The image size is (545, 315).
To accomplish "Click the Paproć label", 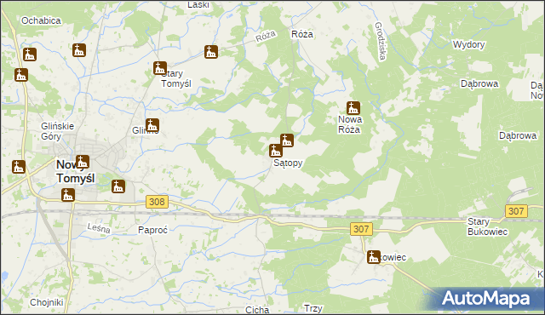I will coord(153,230).
